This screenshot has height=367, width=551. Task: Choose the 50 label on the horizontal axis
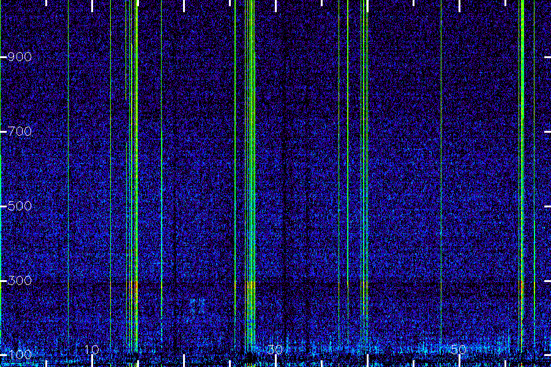(459, 349)
